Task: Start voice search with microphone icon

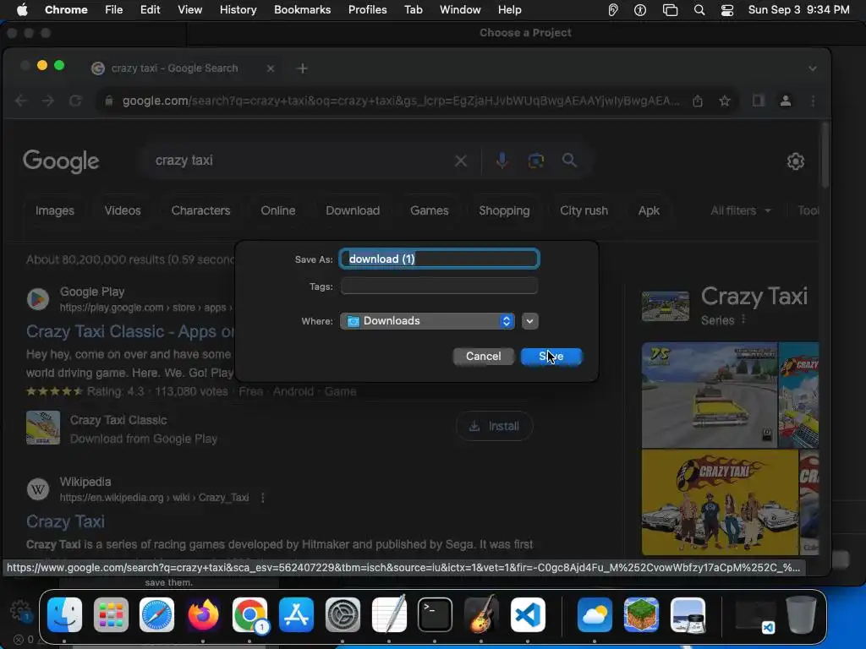Action: [502, 161]
